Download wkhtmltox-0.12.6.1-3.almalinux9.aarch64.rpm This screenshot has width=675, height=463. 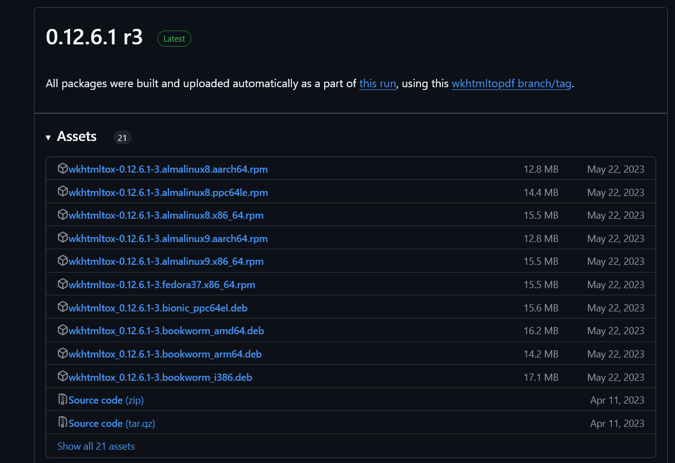coord(168,239)
